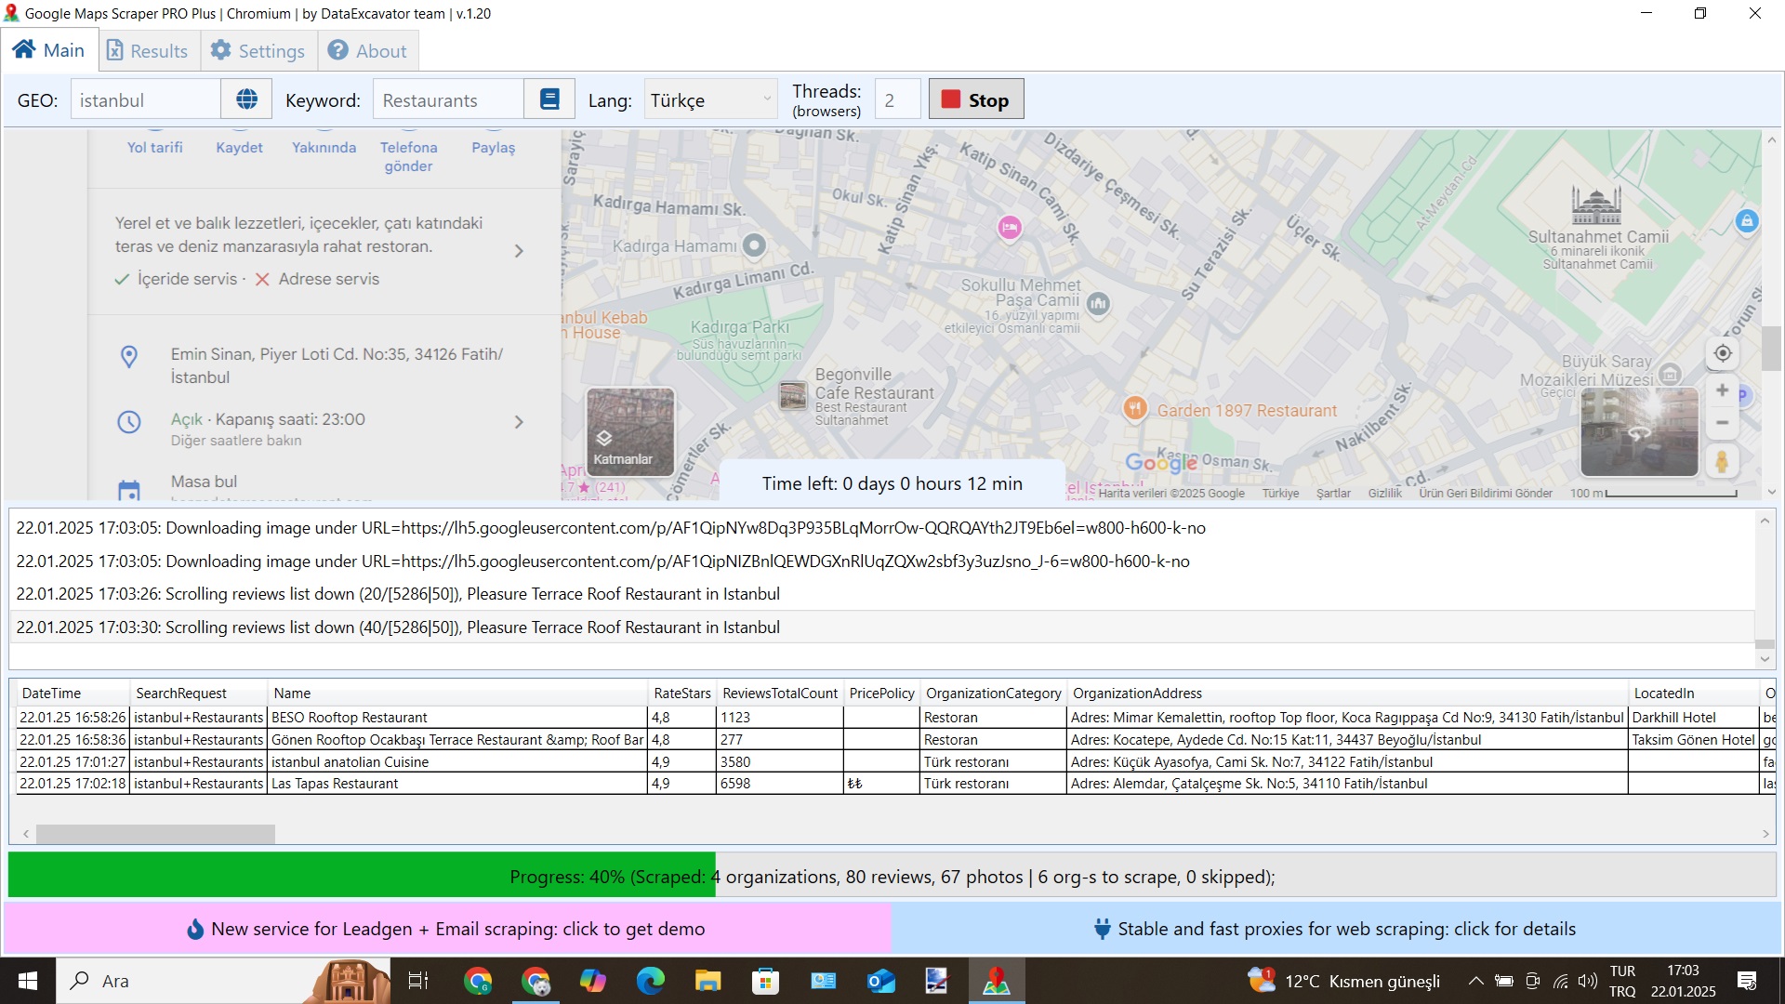
Task: Click the Stop button
Action: coord(976,99)
